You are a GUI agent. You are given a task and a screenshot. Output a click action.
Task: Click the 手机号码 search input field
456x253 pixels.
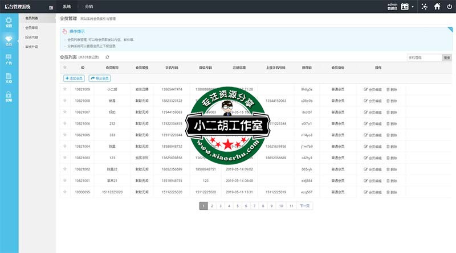[x=424, y=57]
